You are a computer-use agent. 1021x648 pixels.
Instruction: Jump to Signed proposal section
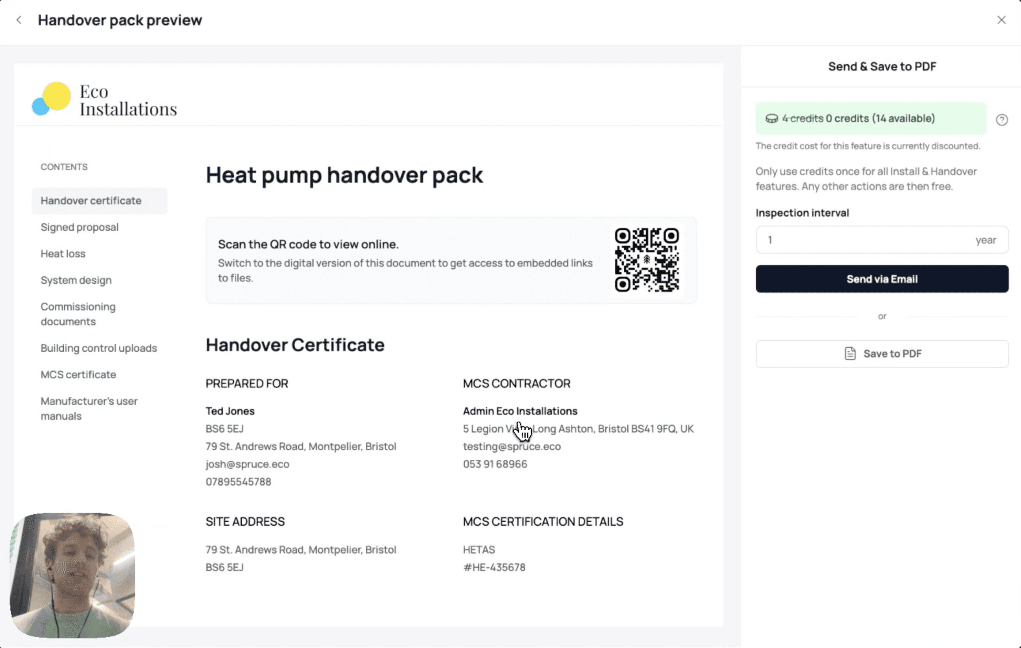(x=80, y=227)
